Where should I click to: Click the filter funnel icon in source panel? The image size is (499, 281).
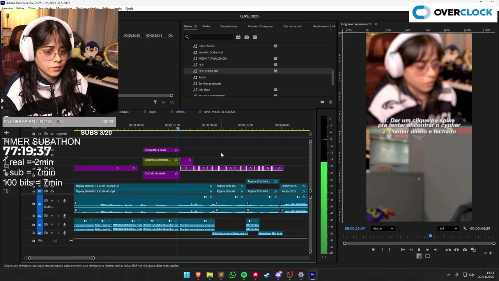[155, 102]
